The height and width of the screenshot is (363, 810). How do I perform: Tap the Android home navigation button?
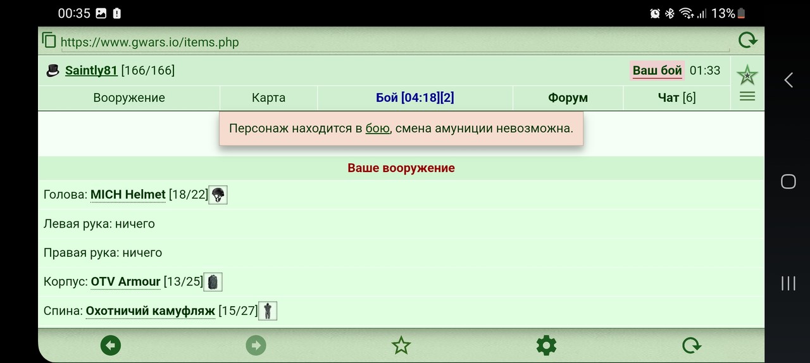click(788, 181)
